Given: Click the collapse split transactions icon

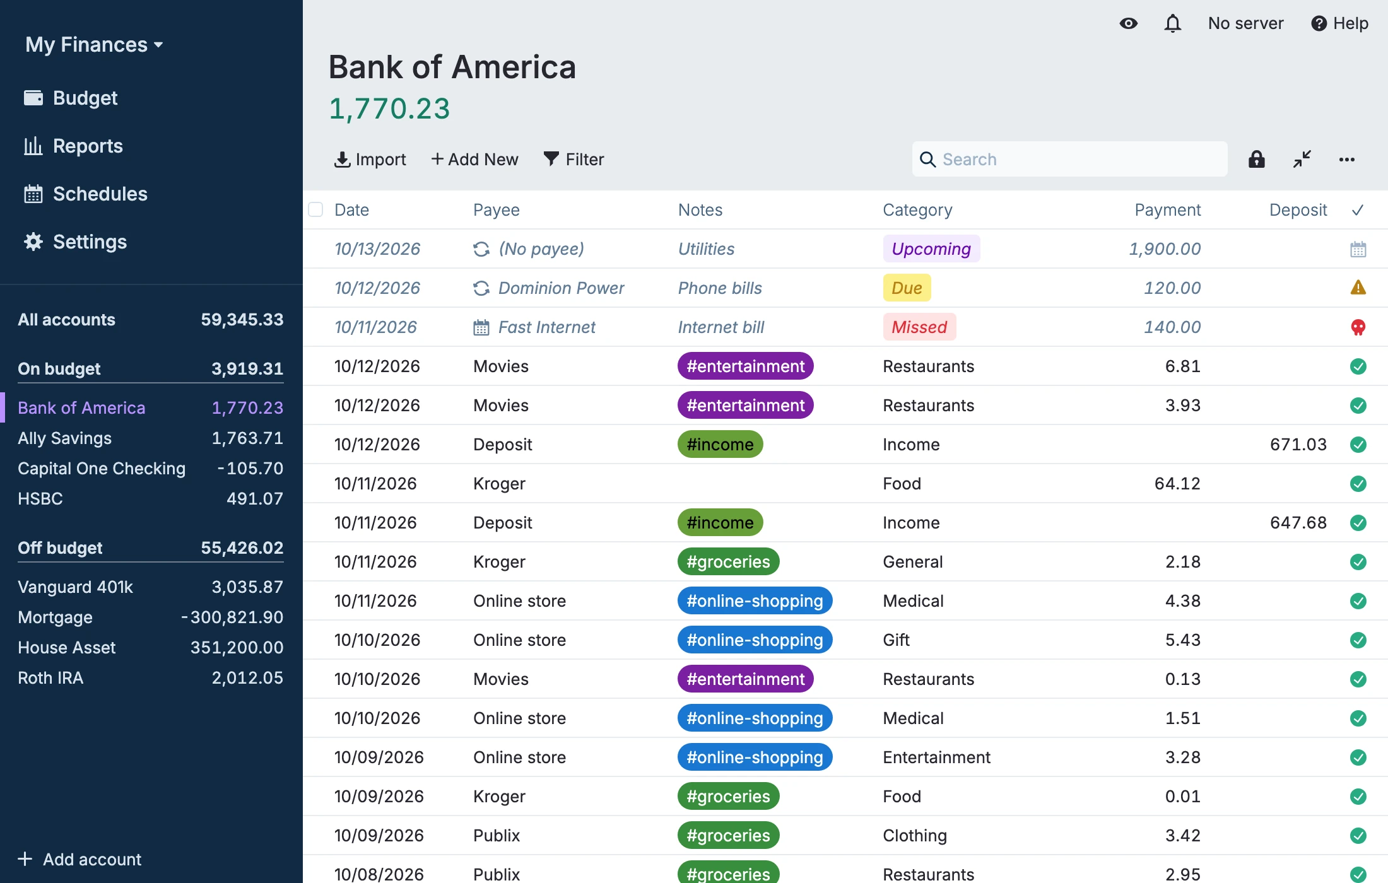Looking at the screenshot, I should pos(1302,160).
